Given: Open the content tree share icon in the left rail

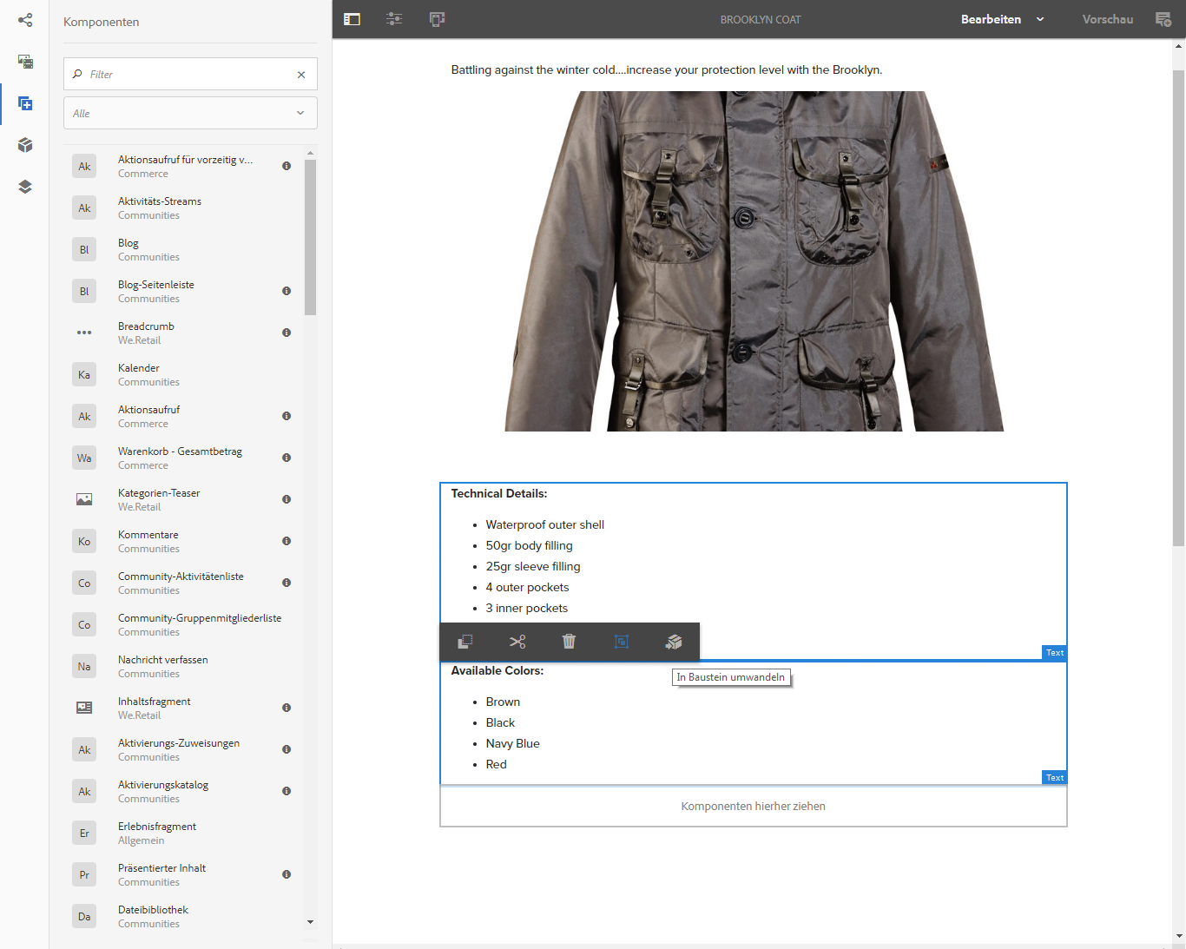Looking at the screenshot, I should [x=25, y=19].
